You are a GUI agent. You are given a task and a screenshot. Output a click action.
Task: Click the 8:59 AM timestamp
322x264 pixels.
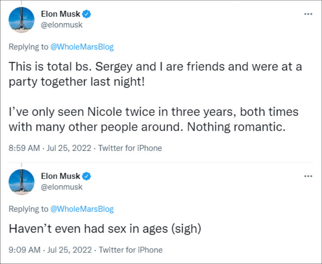[x=24, y=148]
